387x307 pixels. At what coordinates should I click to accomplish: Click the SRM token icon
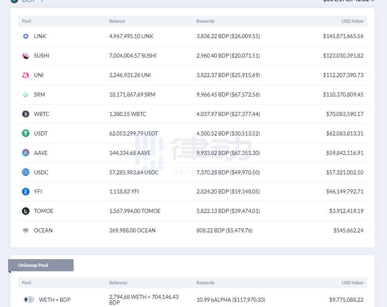[26, 94]
